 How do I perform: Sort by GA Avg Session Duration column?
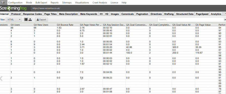point(114,25)
